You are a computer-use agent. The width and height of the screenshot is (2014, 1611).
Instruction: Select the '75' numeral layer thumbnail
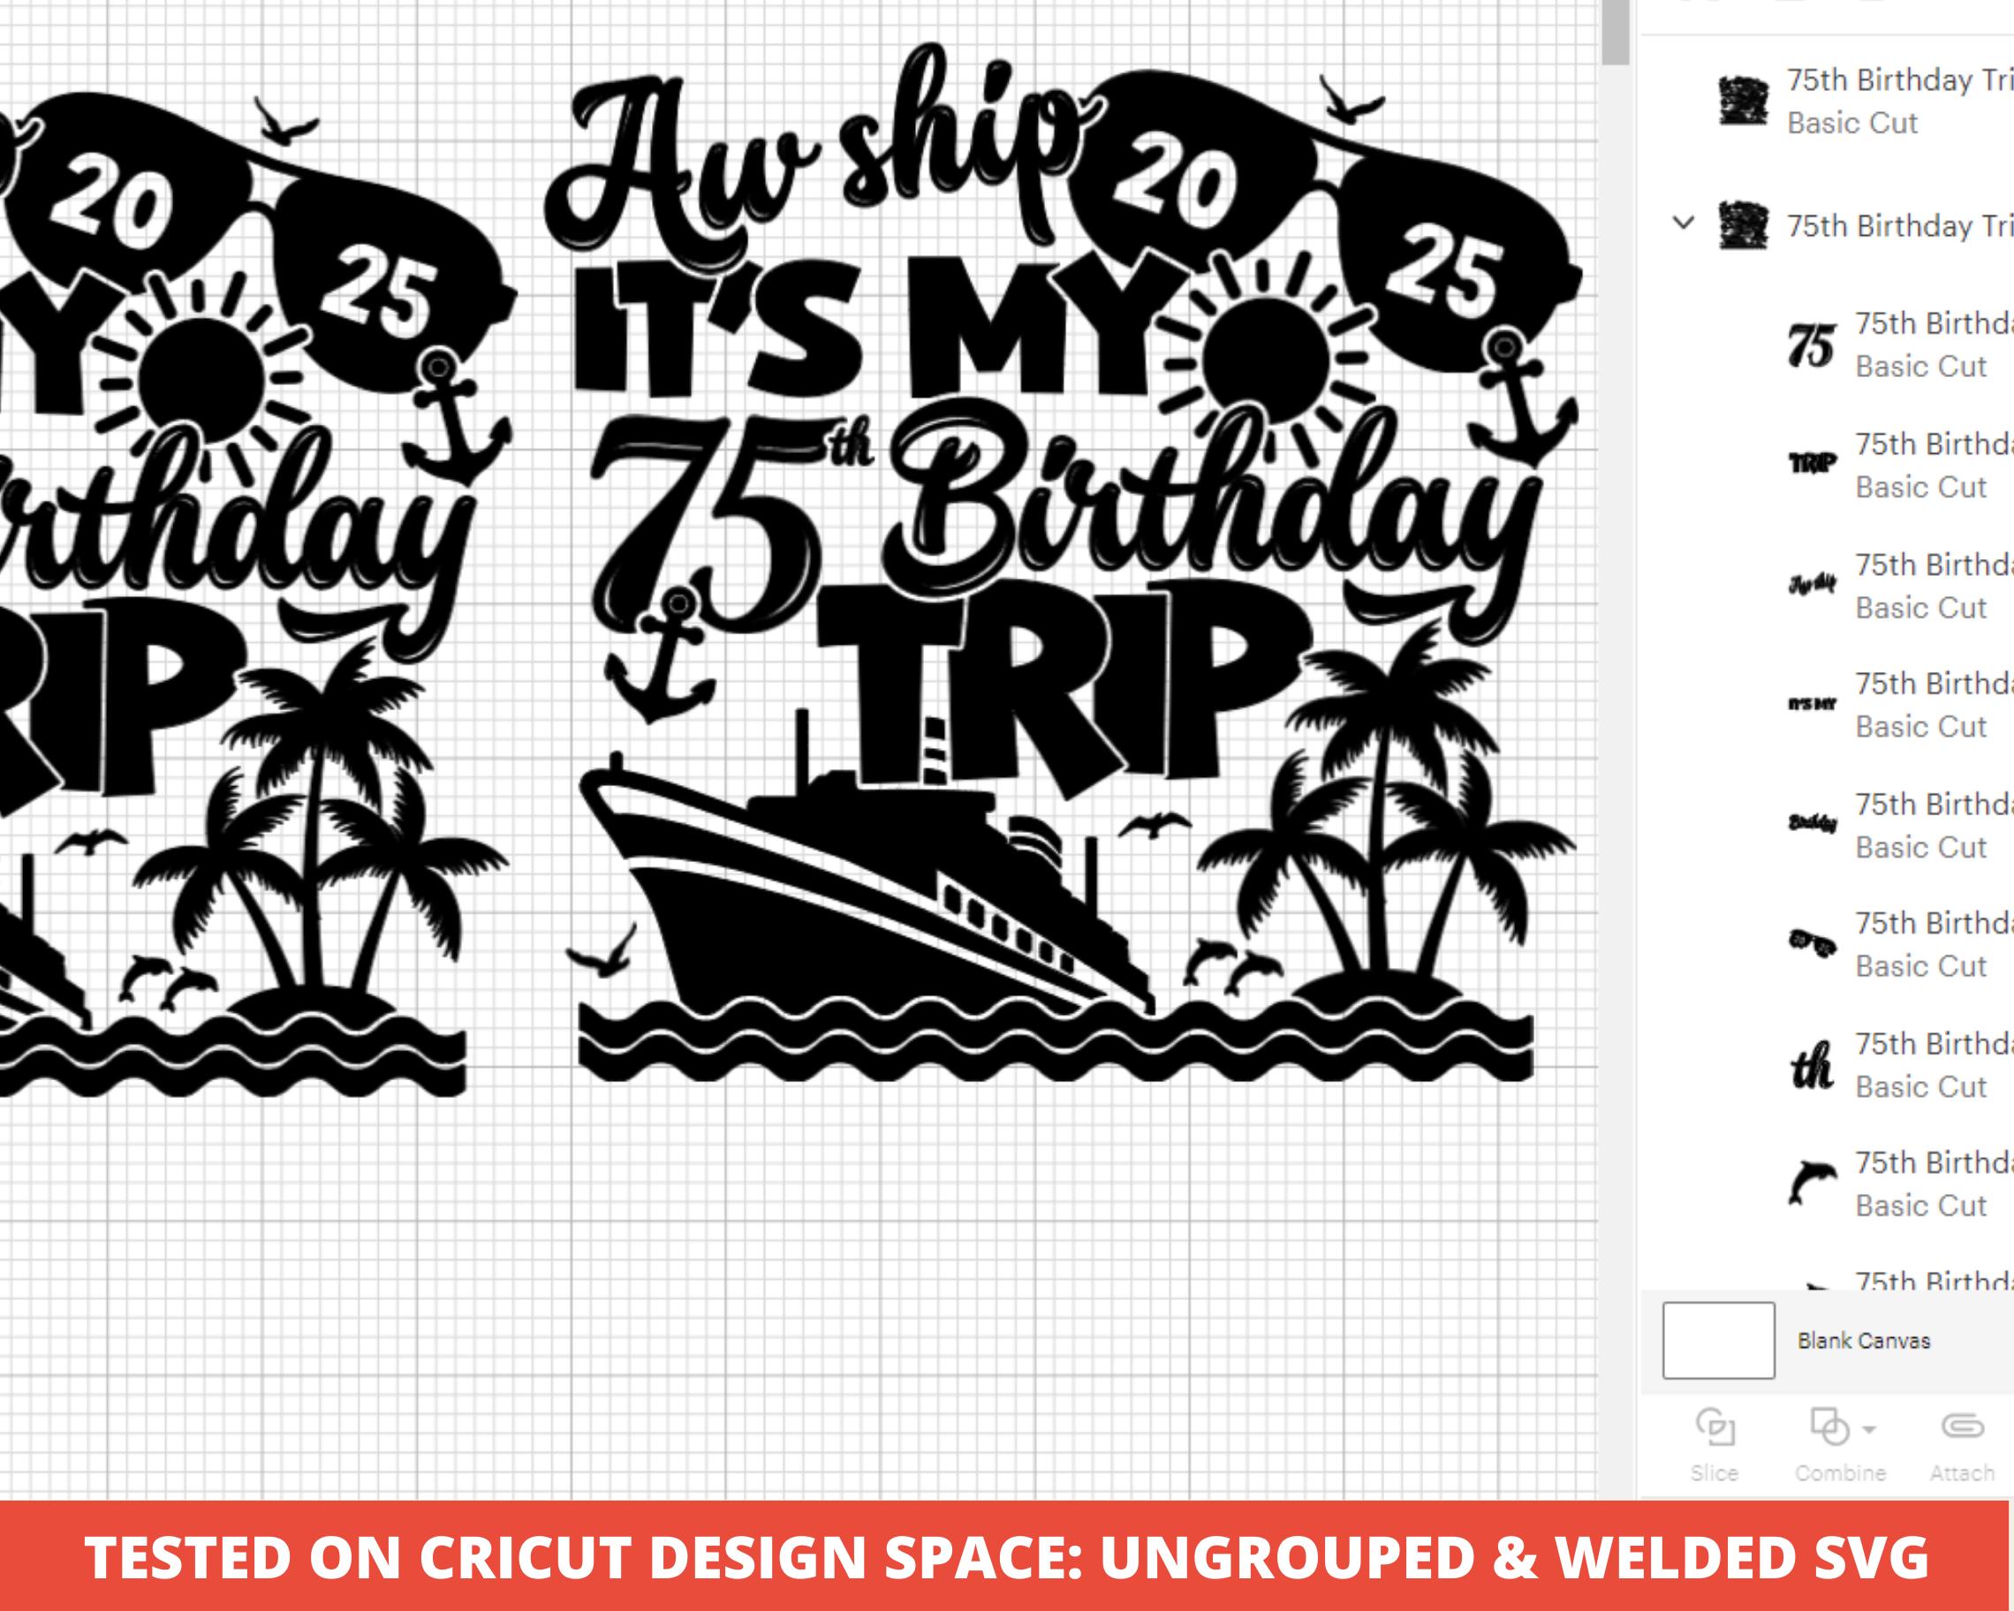(x=1812, y=345)
